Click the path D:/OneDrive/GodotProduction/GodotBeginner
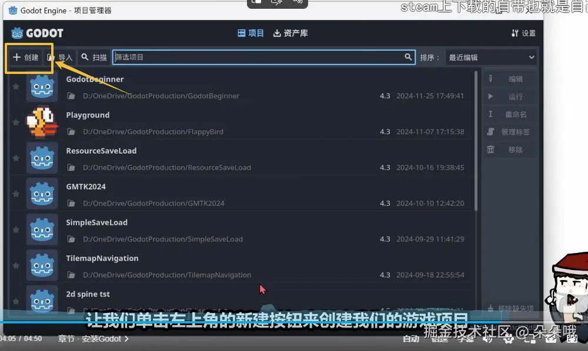This screenshot has width=588, height=351. pos(161,96)
